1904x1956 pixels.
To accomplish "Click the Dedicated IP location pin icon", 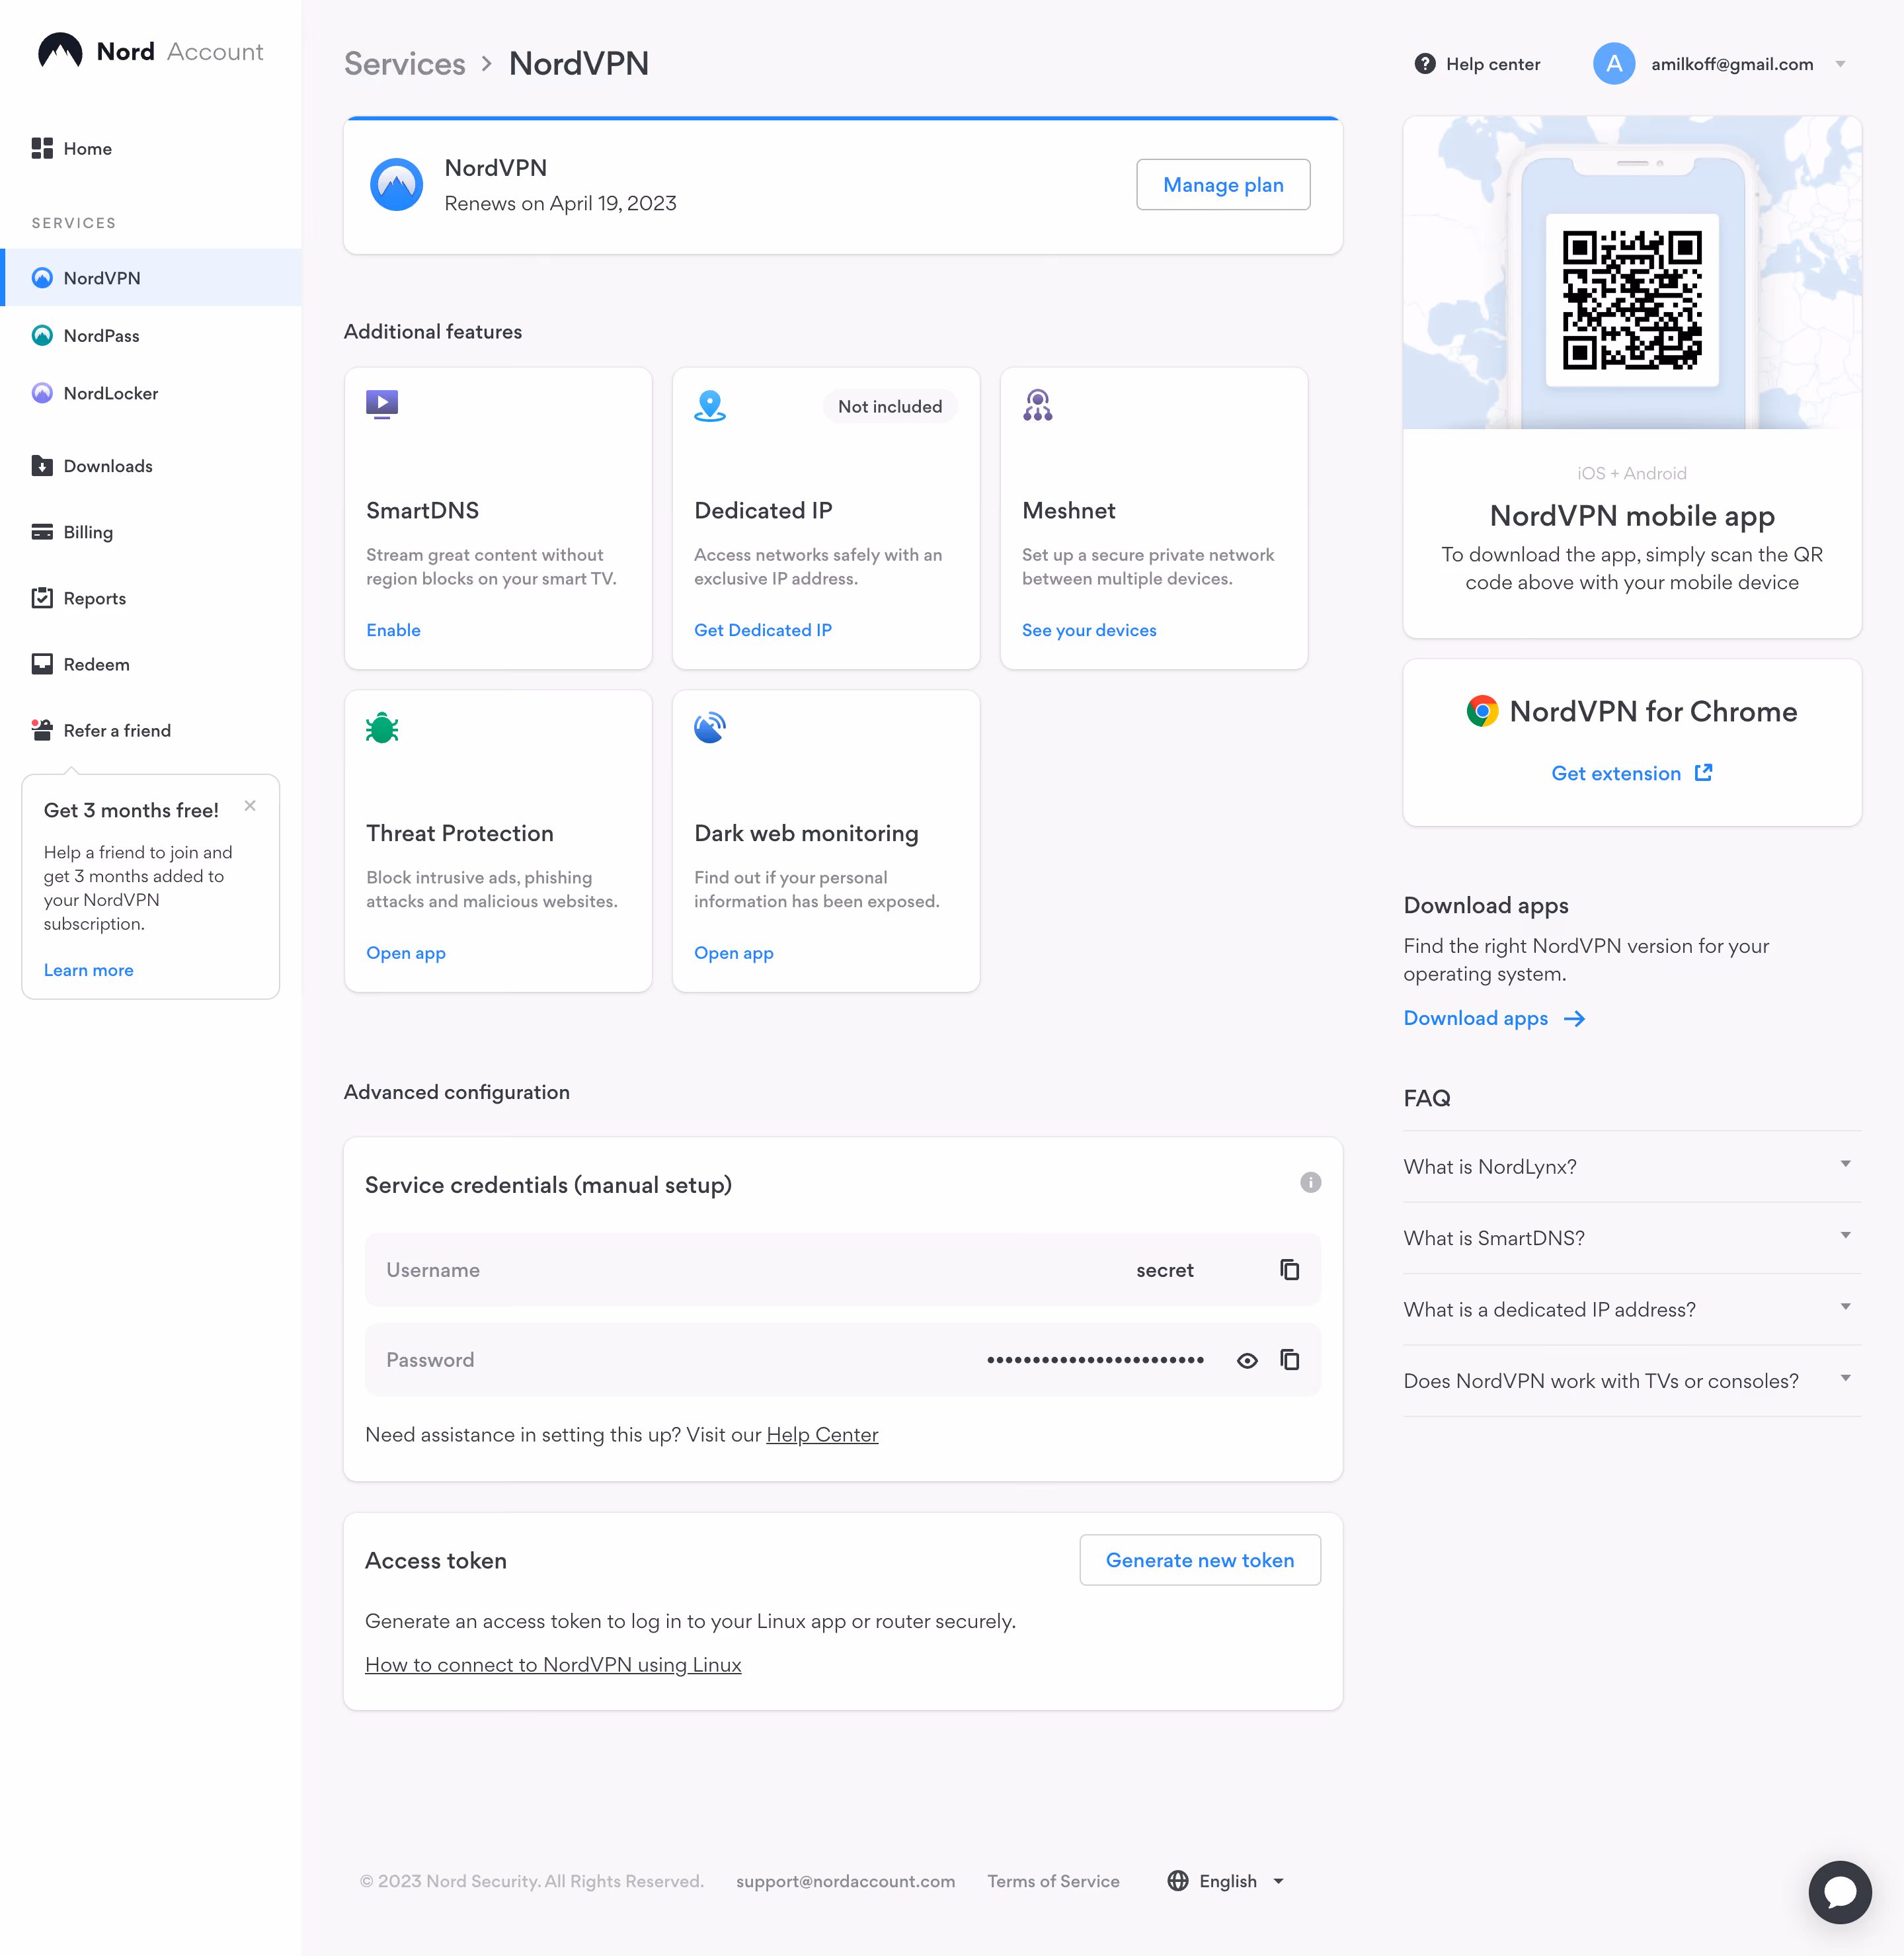I will tap(710, 405).
